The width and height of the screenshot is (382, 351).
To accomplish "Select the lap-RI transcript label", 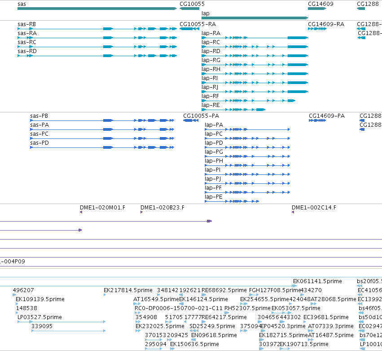I will click(x=210, y=78).
